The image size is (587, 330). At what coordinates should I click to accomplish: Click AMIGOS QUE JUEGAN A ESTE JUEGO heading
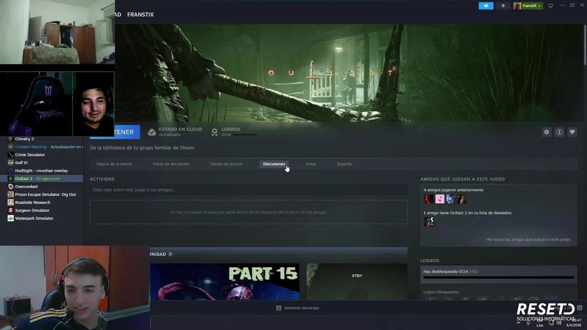463,179
